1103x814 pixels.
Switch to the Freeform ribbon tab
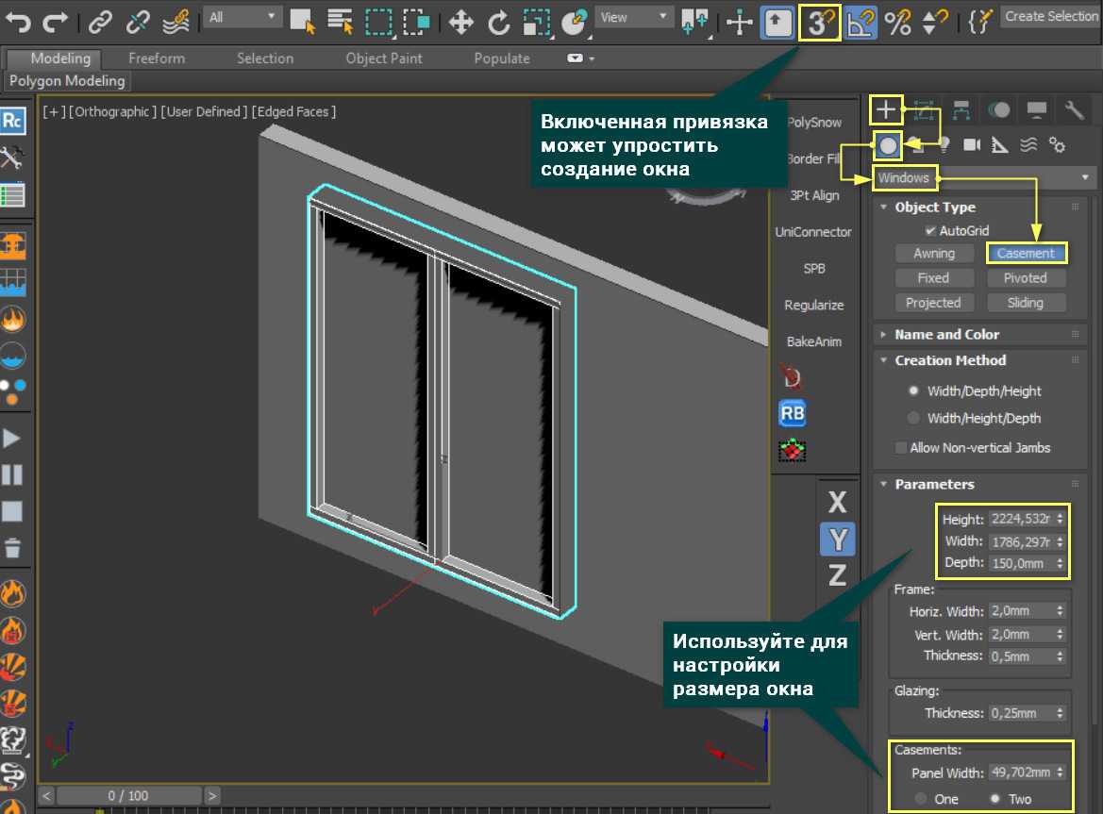[x=157, y=58]
